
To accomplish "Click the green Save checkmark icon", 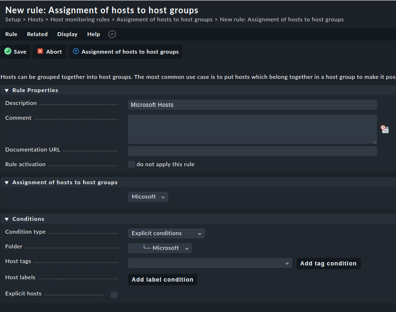I will coord(8,51).
